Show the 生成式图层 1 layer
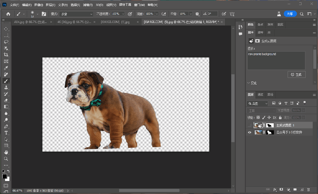318x194 pixels. [x=250, y=125]
